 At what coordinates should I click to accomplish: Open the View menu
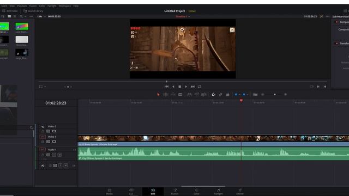pos(12,6)
